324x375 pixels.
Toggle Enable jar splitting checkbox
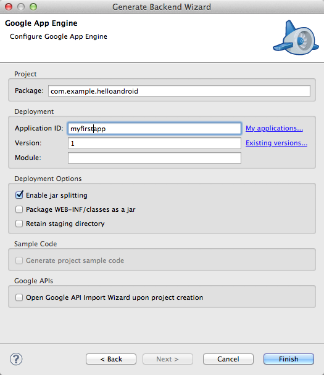tap(19, 195)
